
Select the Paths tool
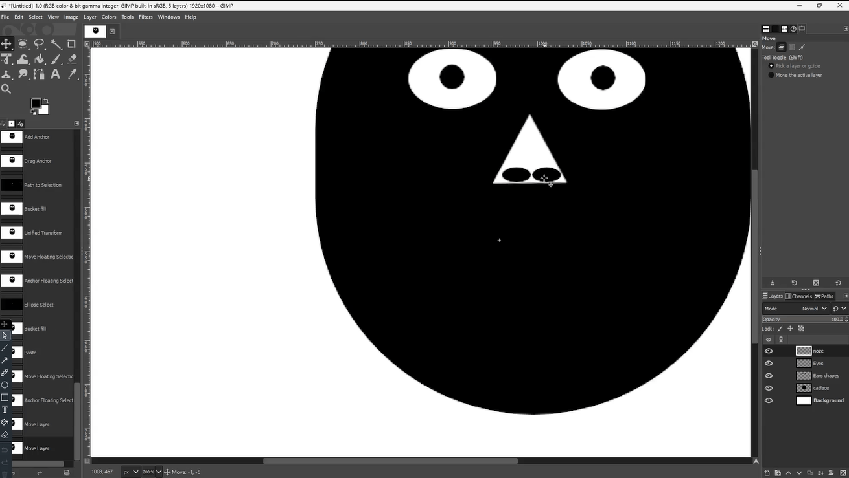click(x=39, y=74)
